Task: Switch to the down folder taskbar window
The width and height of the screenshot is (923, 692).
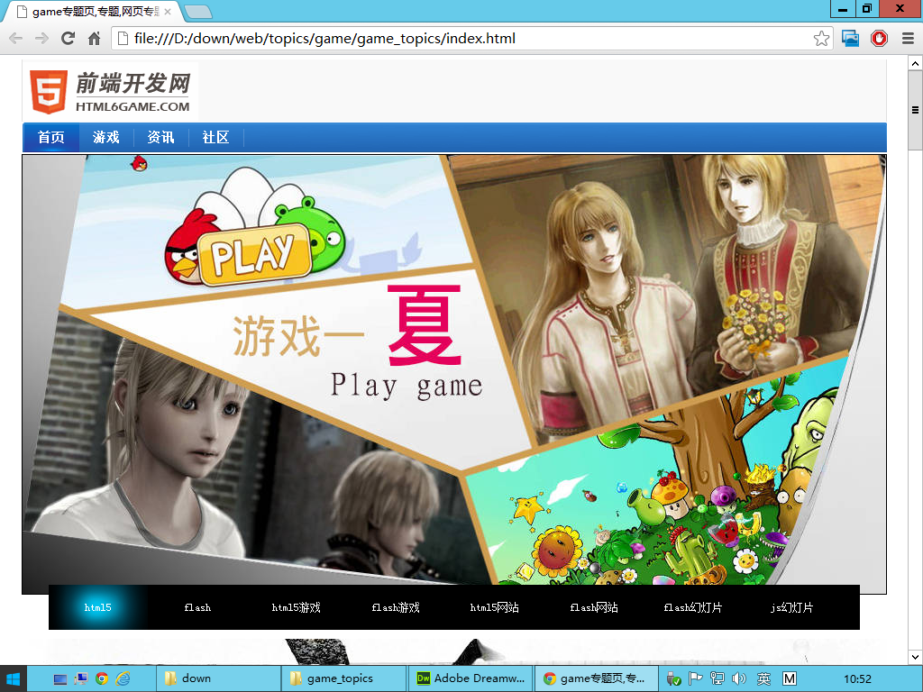Action: point(218,679)
